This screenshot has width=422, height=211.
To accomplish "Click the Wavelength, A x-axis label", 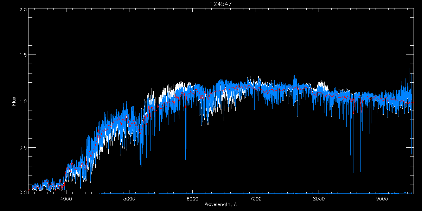I will click(x=221, y=205).
